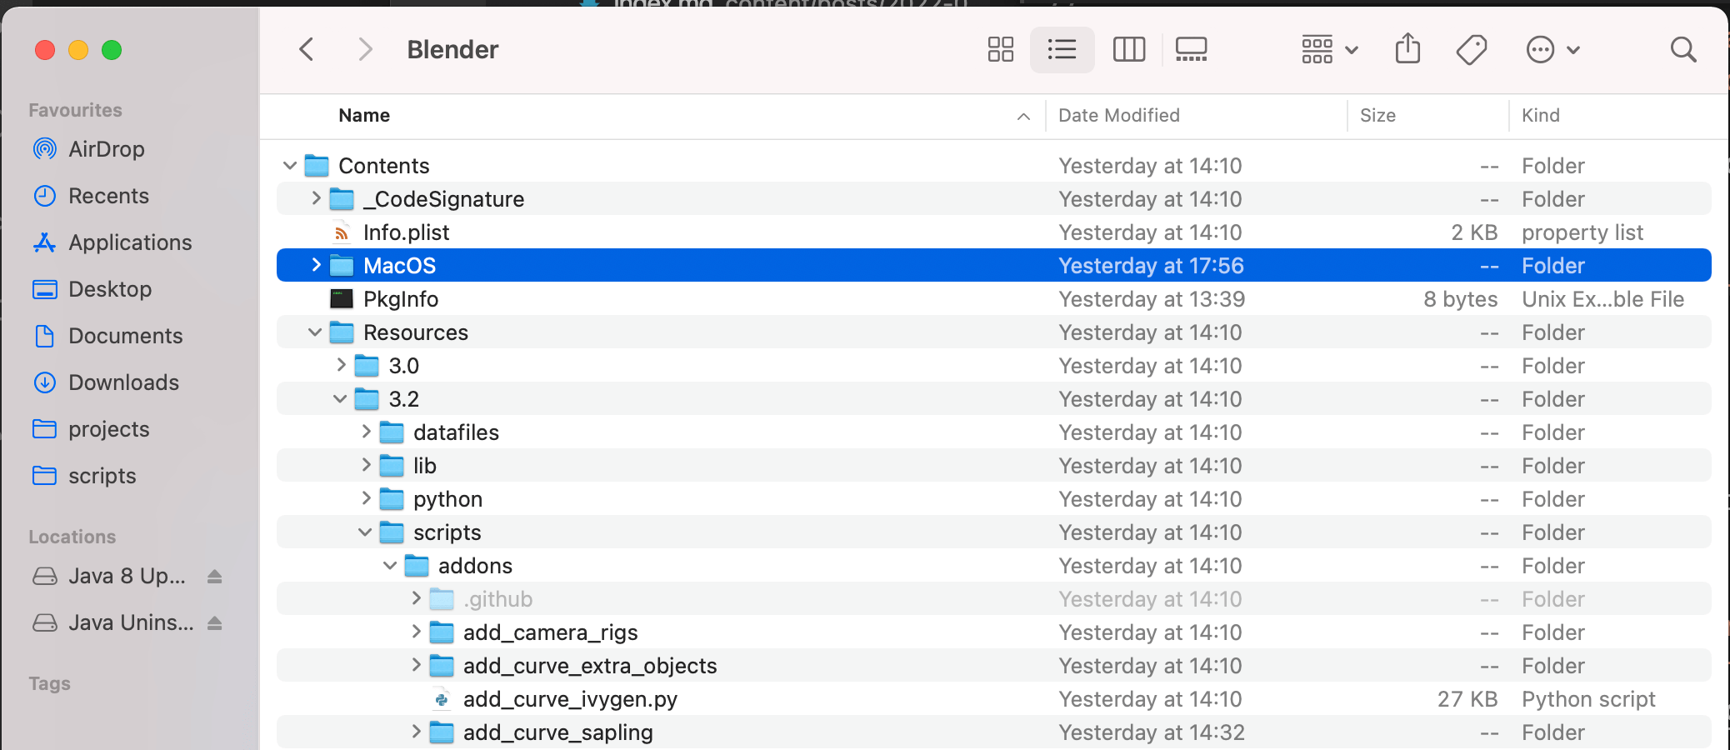
Task: Open Applications in sidebar
Action: point(130,242)
